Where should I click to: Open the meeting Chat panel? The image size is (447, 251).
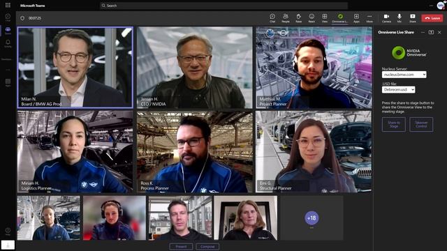tap(272, 18)
